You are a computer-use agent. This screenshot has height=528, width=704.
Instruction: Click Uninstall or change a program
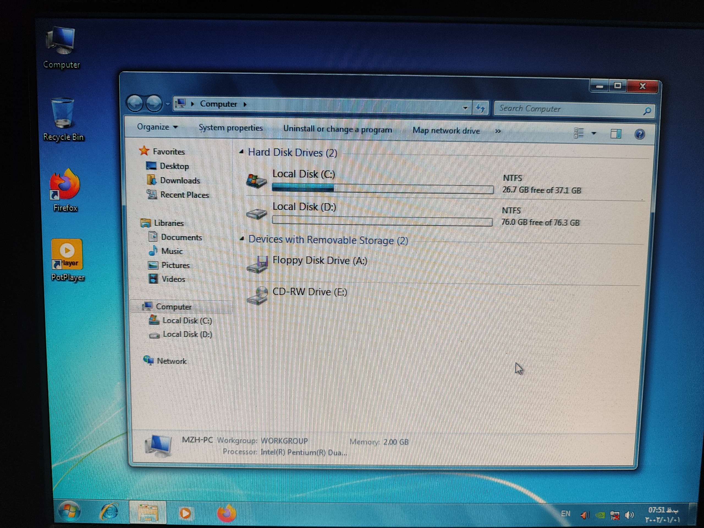[337, 129]
